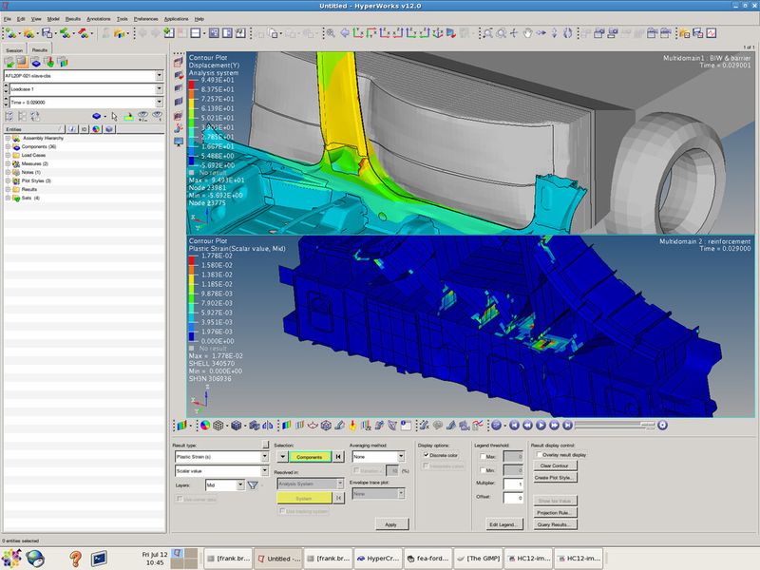The image size is (760, 570).
Task: Enable the Discrete color checkbox
Action: [x=427, y=455]
